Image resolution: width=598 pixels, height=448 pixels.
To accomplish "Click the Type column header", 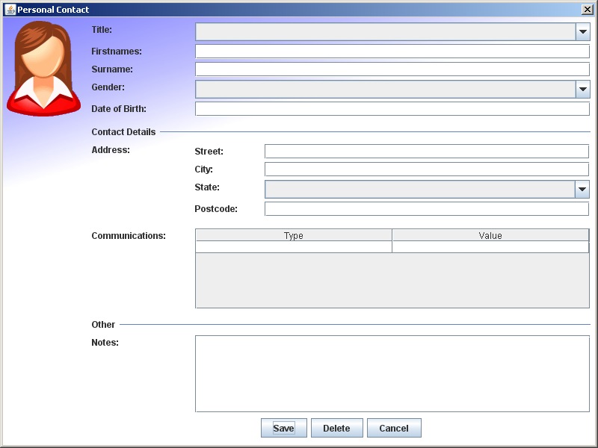I will (293, 235).
